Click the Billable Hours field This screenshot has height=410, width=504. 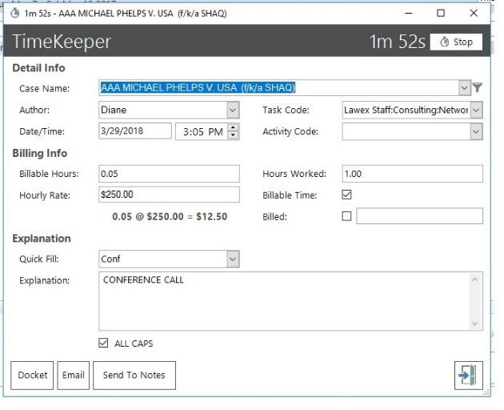[169, 174]
